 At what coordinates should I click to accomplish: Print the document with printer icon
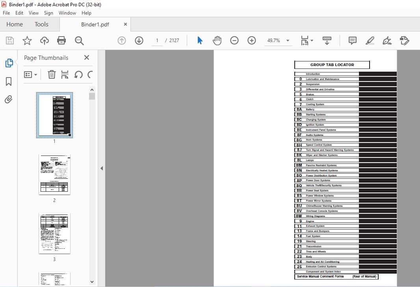click(61, 41)
